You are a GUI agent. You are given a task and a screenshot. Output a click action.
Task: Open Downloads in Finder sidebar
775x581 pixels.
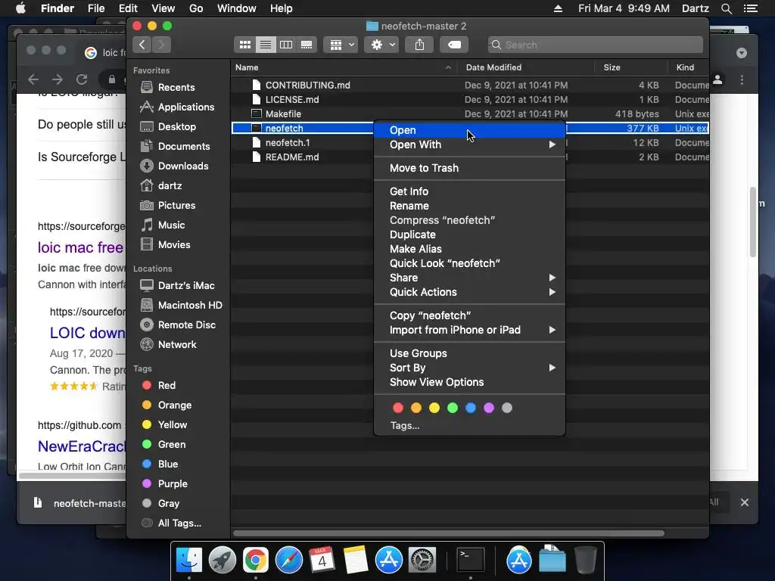[175, 166]
